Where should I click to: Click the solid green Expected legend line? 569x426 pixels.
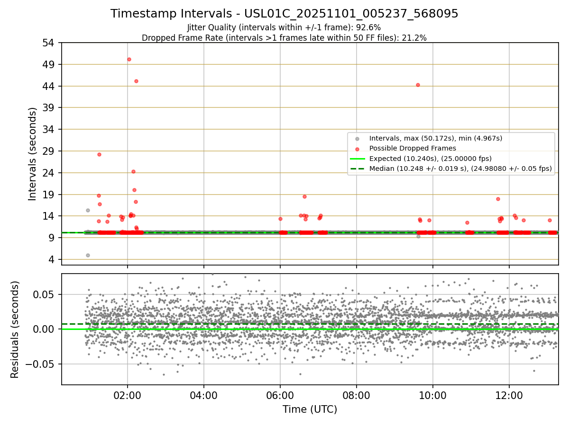click(x=358, y=159)
